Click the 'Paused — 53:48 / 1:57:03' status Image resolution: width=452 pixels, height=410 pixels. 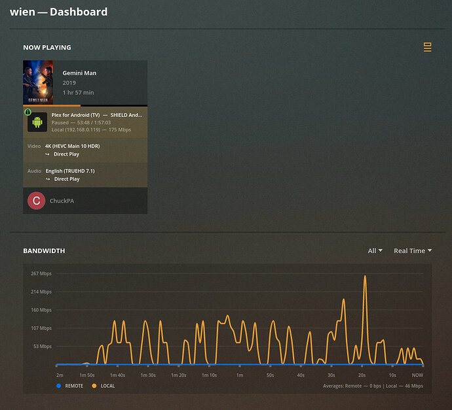click(81, 122)
